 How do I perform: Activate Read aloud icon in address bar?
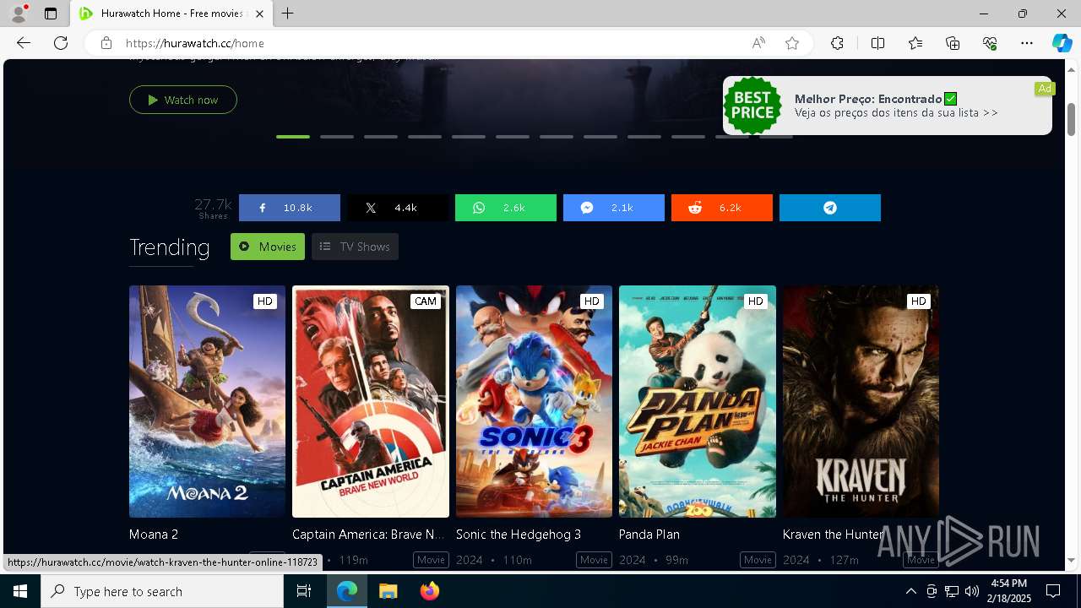758,43
